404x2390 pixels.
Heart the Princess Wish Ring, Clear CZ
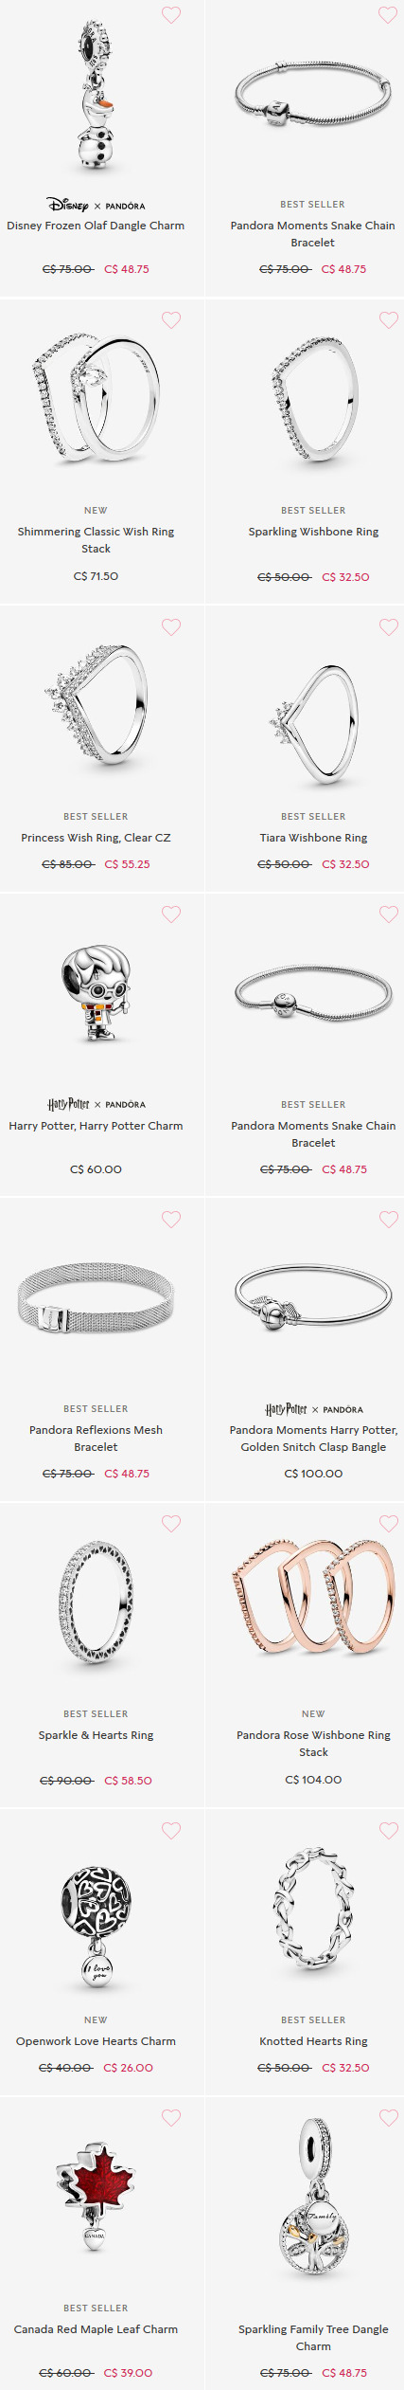(171, 626)
